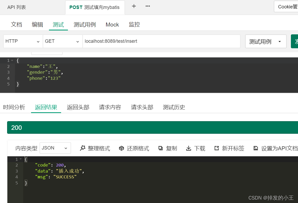Click the 下载 button label

(x=200, y=148)
